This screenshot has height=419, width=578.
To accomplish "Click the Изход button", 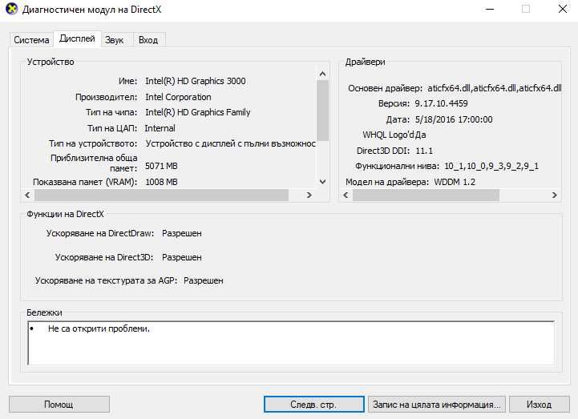I will click(x=540, y=405).
